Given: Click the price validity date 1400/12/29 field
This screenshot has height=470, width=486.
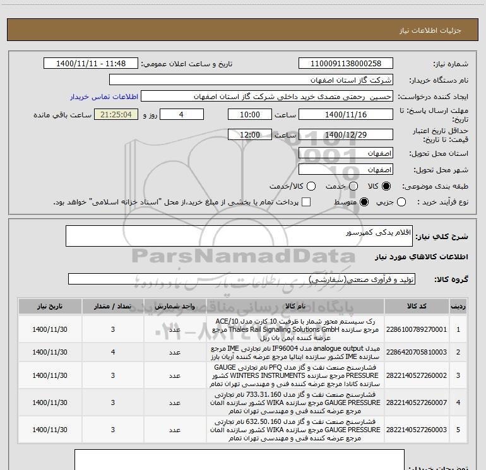Looking at the screenshot, I should (x=346, y=134).
